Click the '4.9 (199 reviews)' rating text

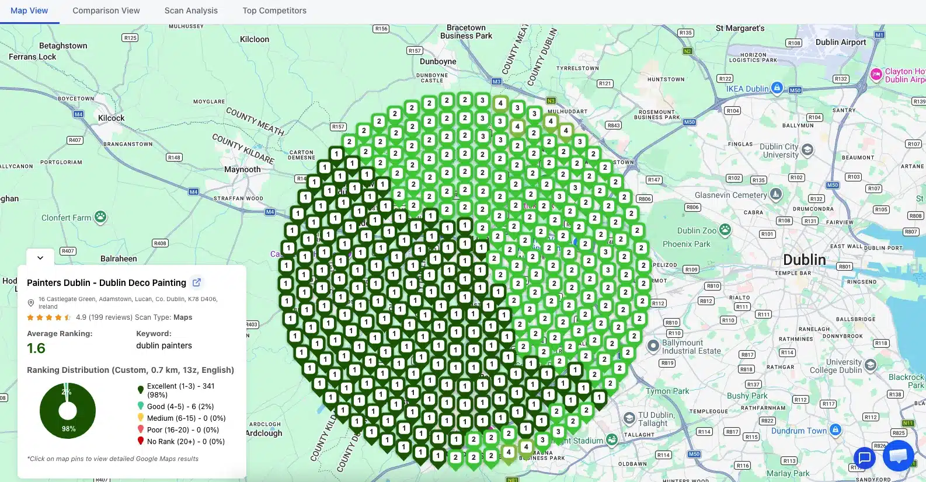(104, 317)
